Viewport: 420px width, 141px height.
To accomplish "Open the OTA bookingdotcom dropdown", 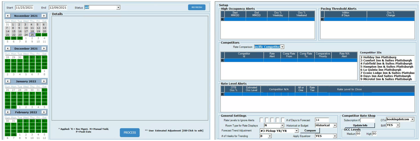I will pyautogui.click(x=412, y=119).
